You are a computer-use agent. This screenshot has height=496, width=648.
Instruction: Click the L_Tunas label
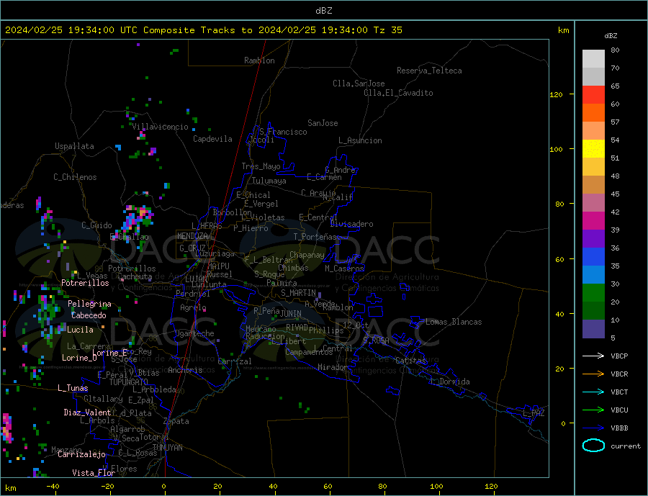tap(73, 388)
